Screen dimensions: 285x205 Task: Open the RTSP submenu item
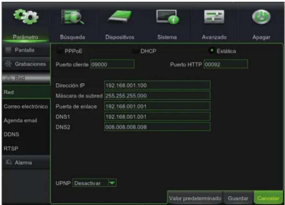tap(11, 149)
